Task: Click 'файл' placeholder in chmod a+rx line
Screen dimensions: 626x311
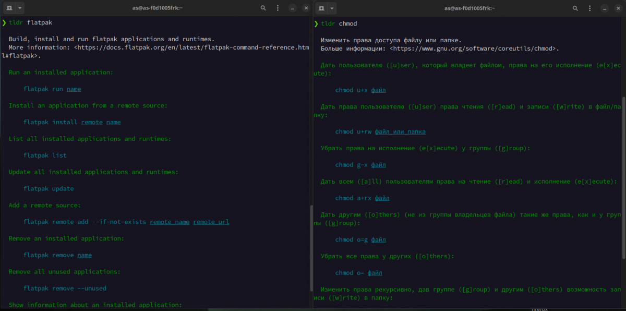Action: coord(382,198)
